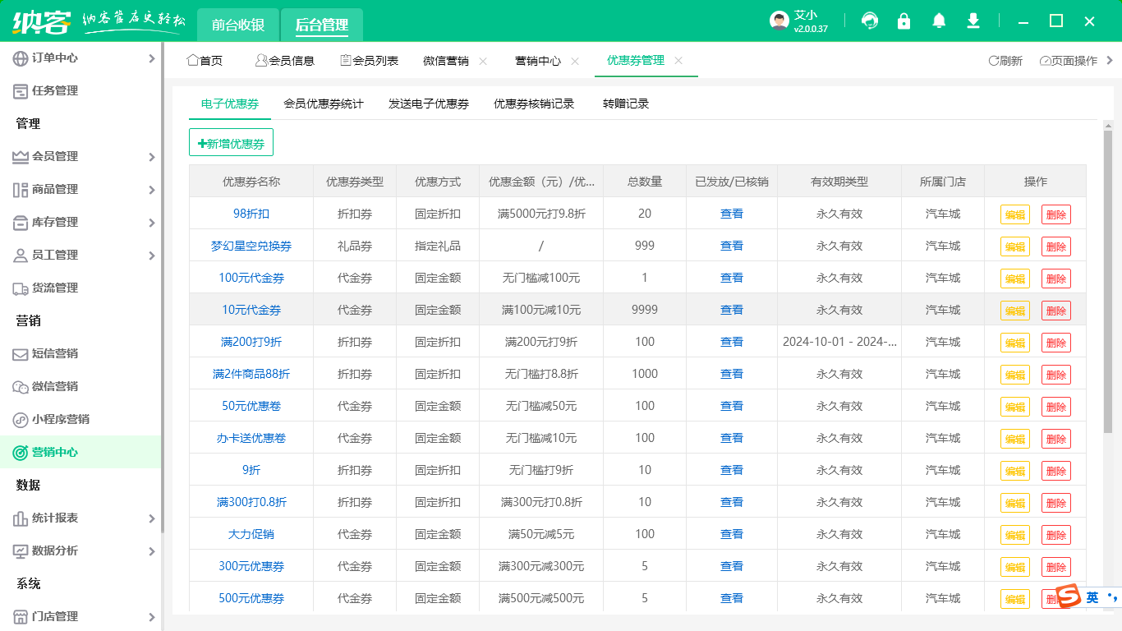Click the coupon table vertical scrollbar
1122x631 pixels.
tap(1107, 279)
